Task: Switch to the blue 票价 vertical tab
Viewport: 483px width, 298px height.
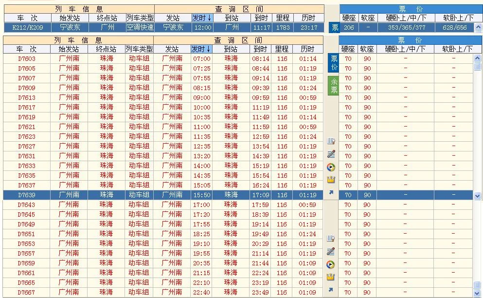Action: [x=332, y=64]
